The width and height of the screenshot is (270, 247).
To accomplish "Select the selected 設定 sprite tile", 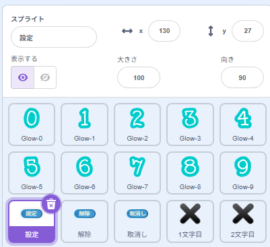I will click(32, 222).
